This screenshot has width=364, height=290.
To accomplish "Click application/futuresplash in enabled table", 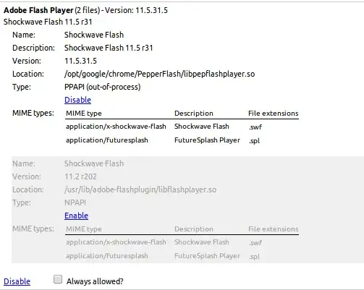I will click(107, 140).
